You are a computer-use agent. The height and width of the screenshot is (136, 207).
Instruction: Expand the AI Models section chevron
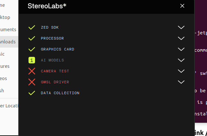click(181, 60)
